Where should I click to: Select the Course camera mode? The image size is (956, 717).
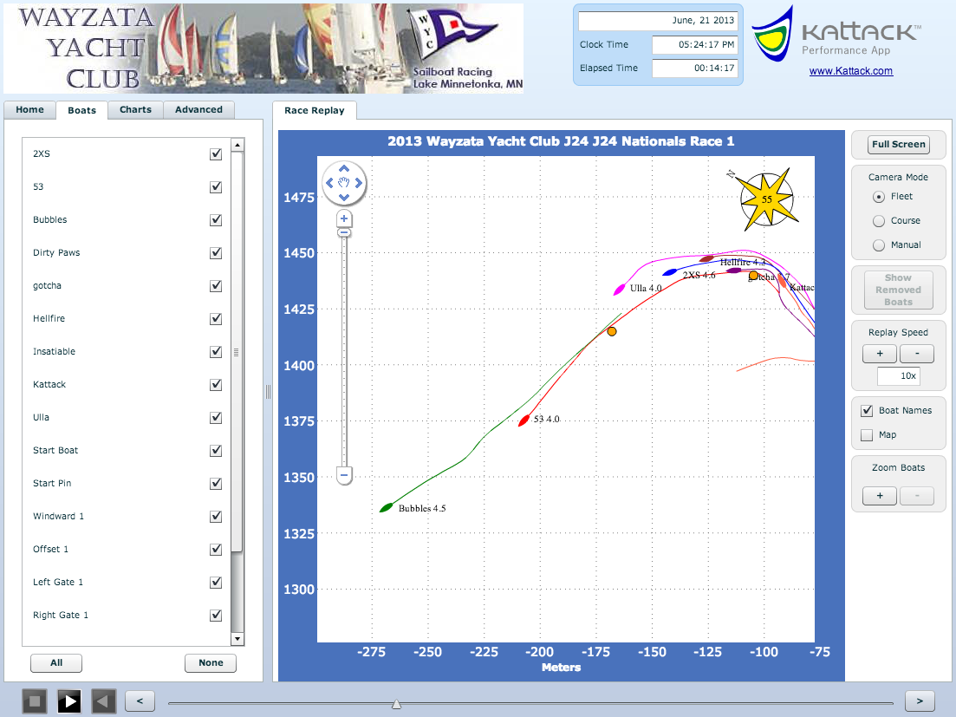(x=879, y=221)
